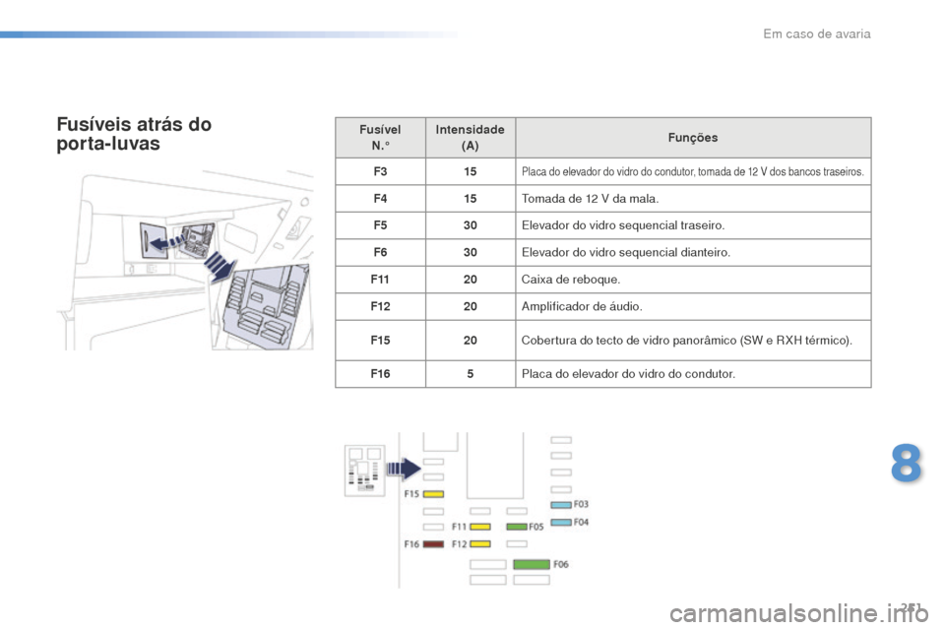Viewport: 945px width, 630px height.
Task: Click intensity value 15 in F4 row
Action: coord(471,198)
